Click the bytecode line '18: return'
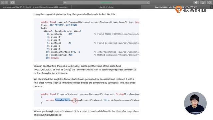The image size is (213, 120). pyautogui.click(x=52, y=58)
